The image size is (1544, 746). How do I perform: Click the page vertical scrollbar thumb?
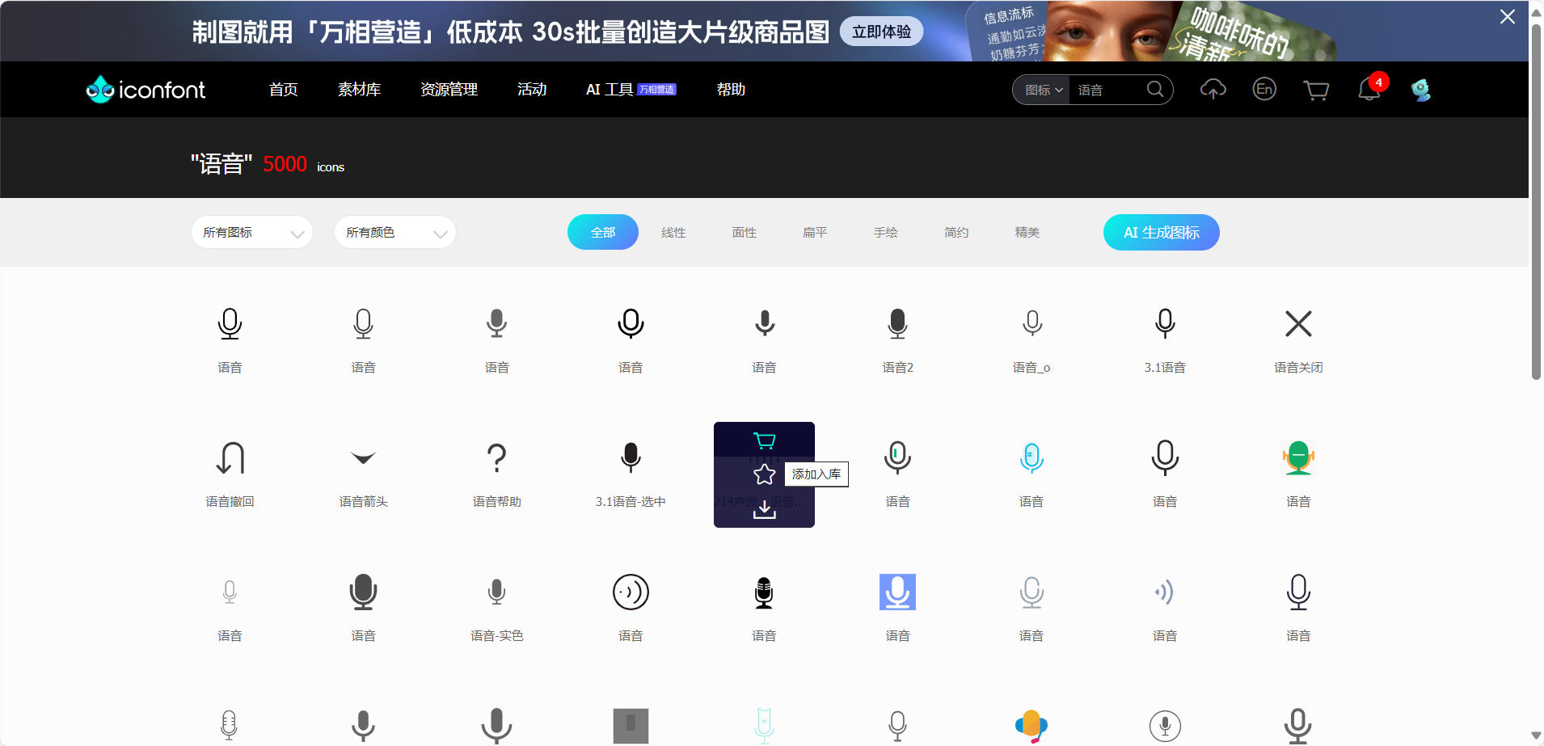(x=1536, y=202)
